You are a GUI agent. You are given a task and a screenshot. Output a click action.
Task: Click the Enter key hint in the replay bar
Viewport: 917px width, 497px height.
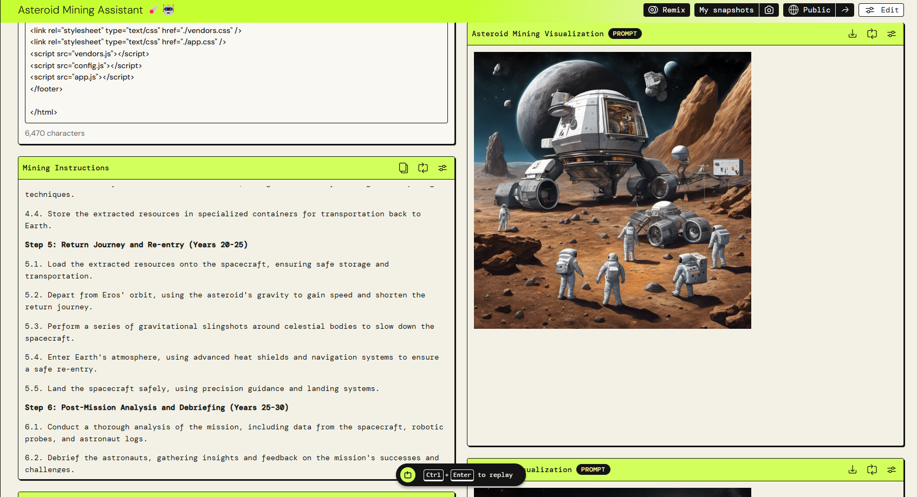(x=462, y=475)
